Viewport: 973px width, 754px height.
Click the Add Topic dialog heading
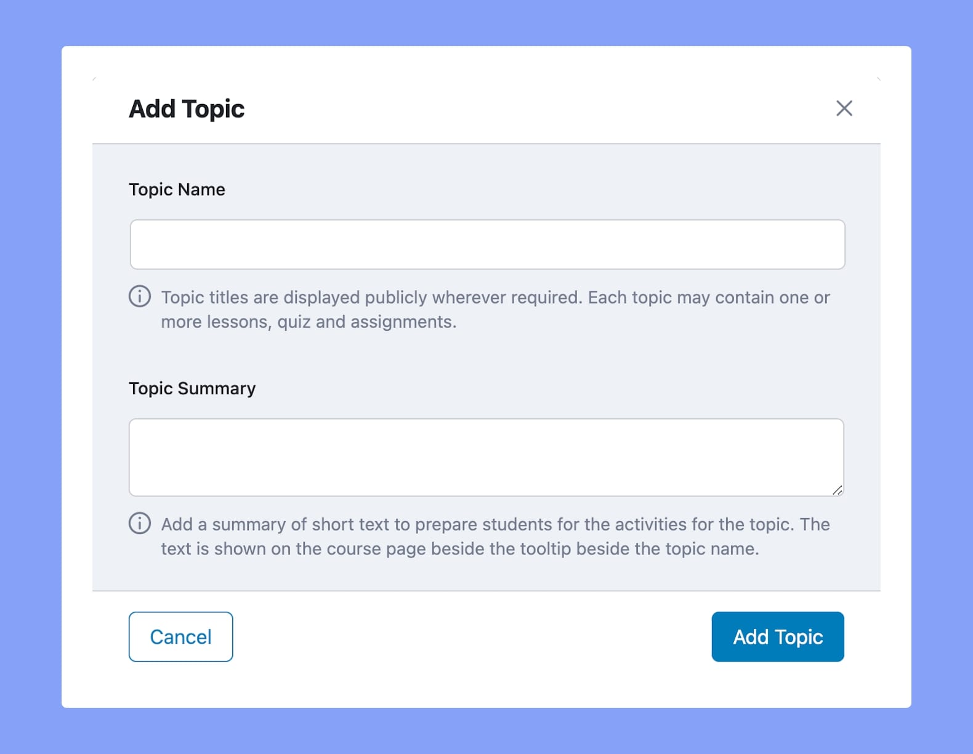187,109
